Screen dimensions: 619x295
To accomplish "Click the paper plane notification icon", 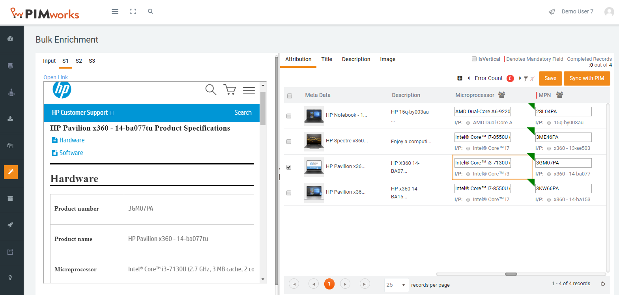I will click(552, 11).
